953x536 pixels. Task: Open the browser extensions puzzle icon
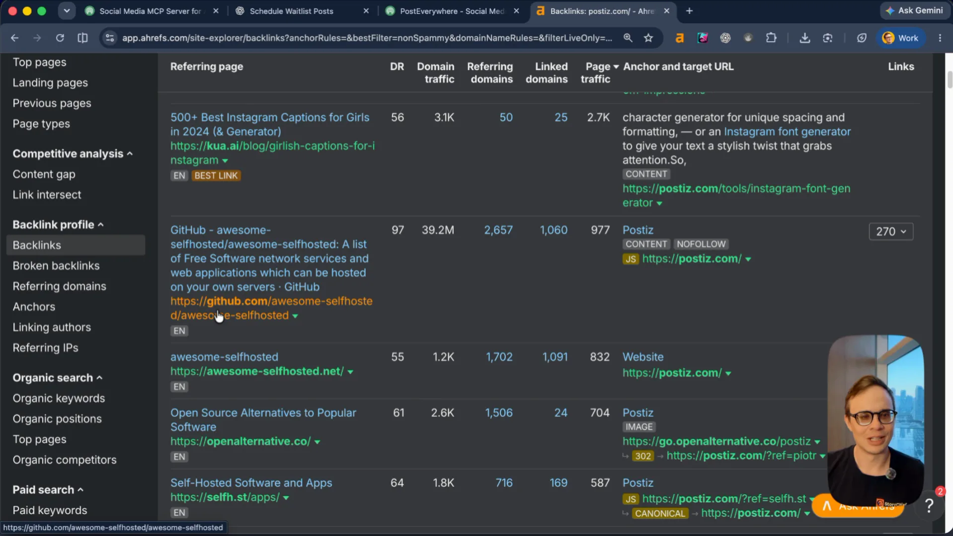[771, 38]
